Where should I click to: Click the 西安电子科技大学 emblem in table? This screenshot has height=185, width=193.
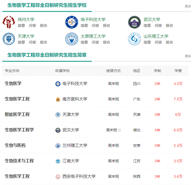(x=58, y=177)
